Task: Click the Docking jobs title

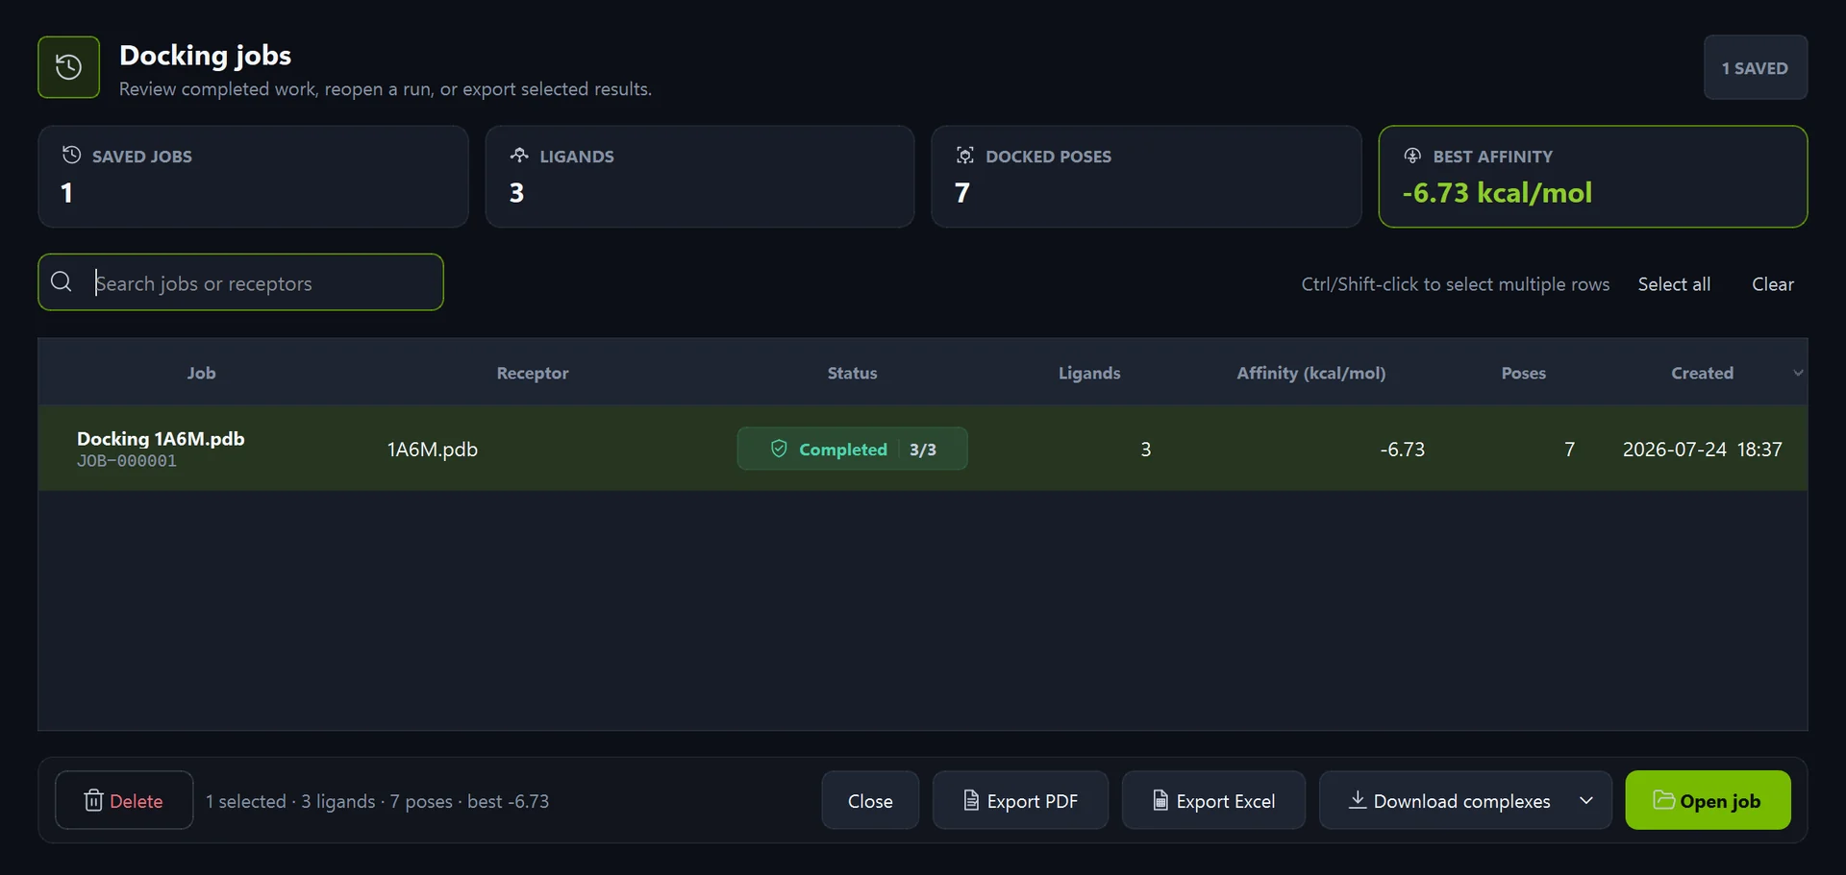Action: tap(205, 56)
